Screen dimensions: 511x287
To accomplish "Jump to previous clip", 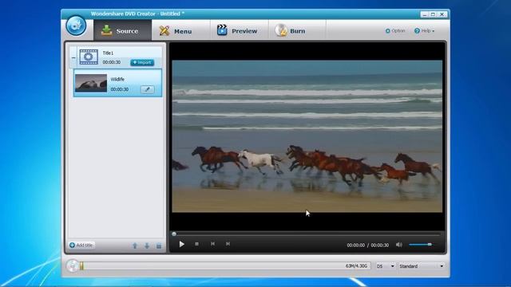I will 212,244.
